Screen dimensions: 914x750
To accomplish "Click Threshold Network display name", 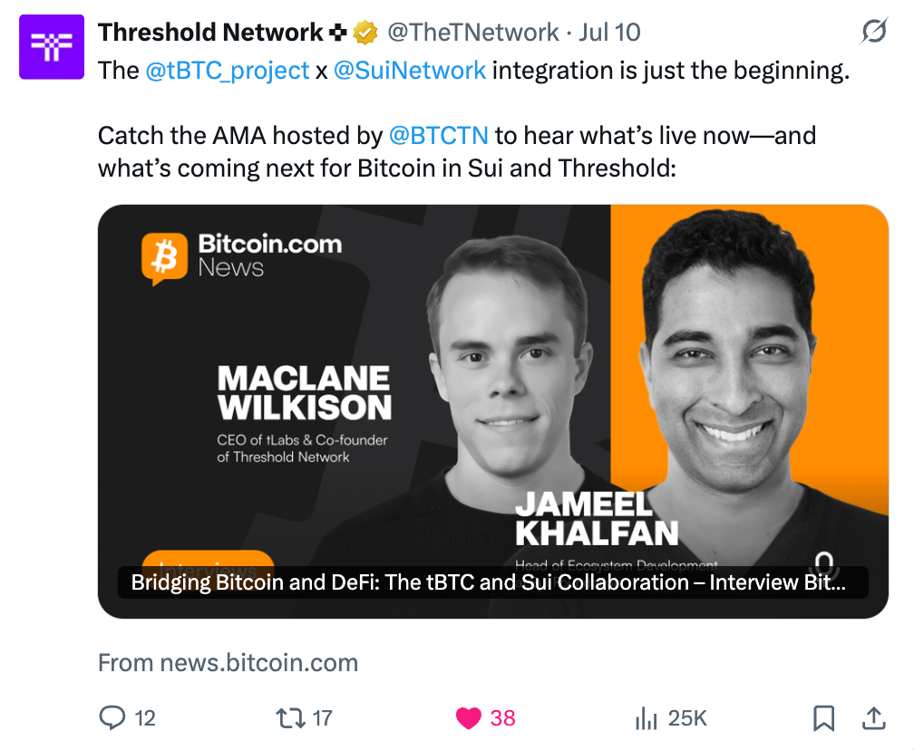I will pyautogui.click(x=210, y=33).
